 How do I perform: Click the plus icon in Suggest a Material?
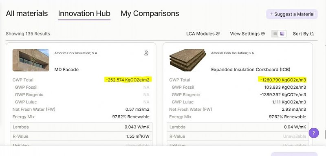tap(271, 14)
